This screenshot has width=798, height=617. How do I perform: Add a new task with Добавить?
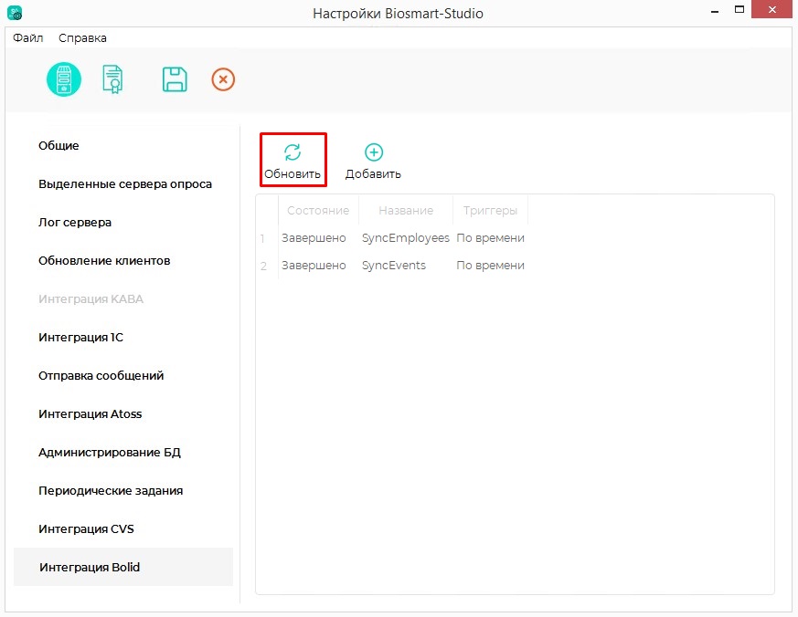[x=373, y=161]
